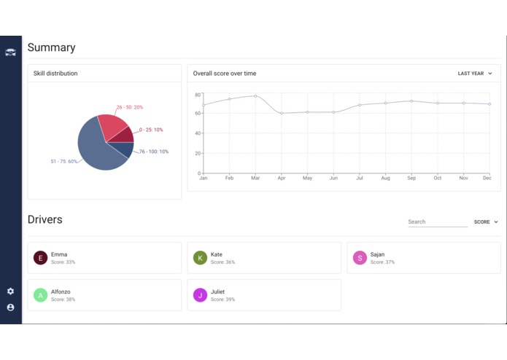Open Sajan's driver card
Viewport: 507px width, 360px height.
point(424,258)
